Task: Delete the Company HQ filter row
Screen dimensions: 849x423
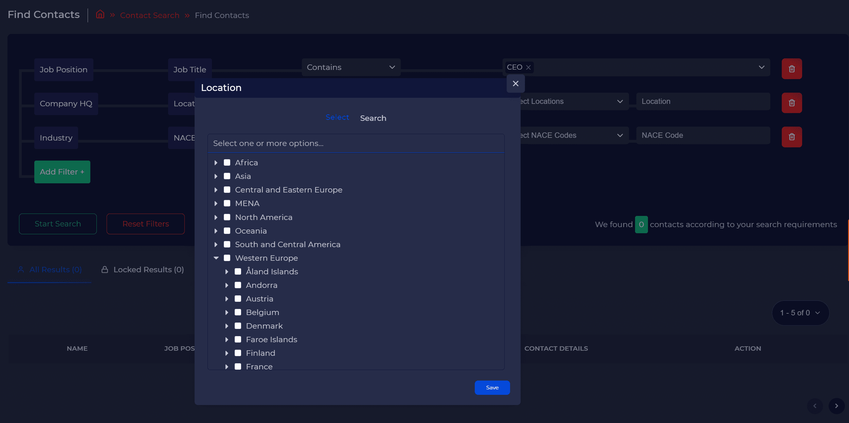Action: (791, 103)
